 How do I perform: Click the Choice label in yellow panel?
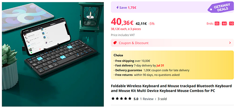coord(118,55)
